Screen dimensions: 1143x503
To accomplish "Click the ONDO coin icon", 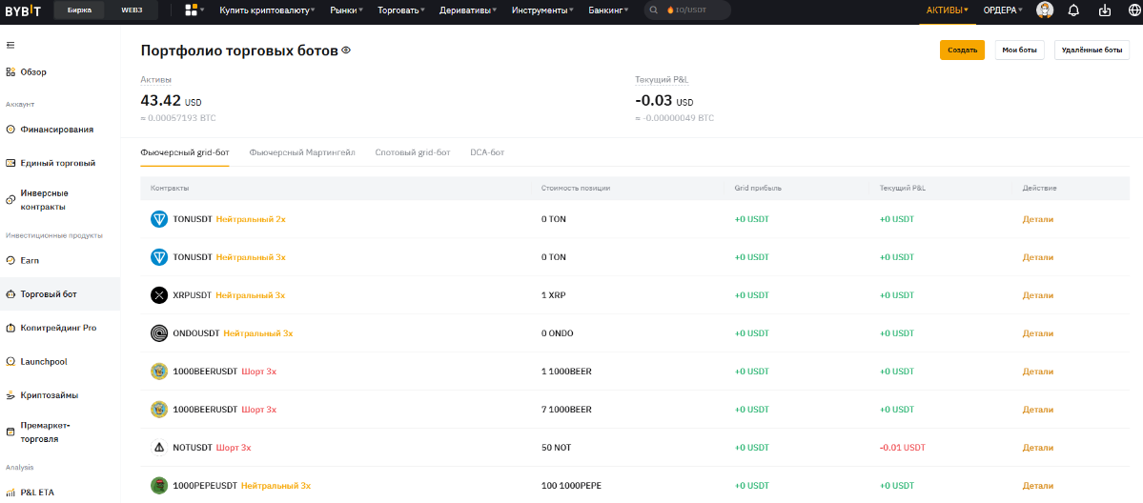I will click(x=159, y=333).
